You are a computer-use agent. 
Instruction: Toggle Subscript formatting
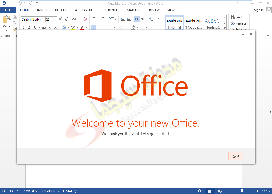50,27
